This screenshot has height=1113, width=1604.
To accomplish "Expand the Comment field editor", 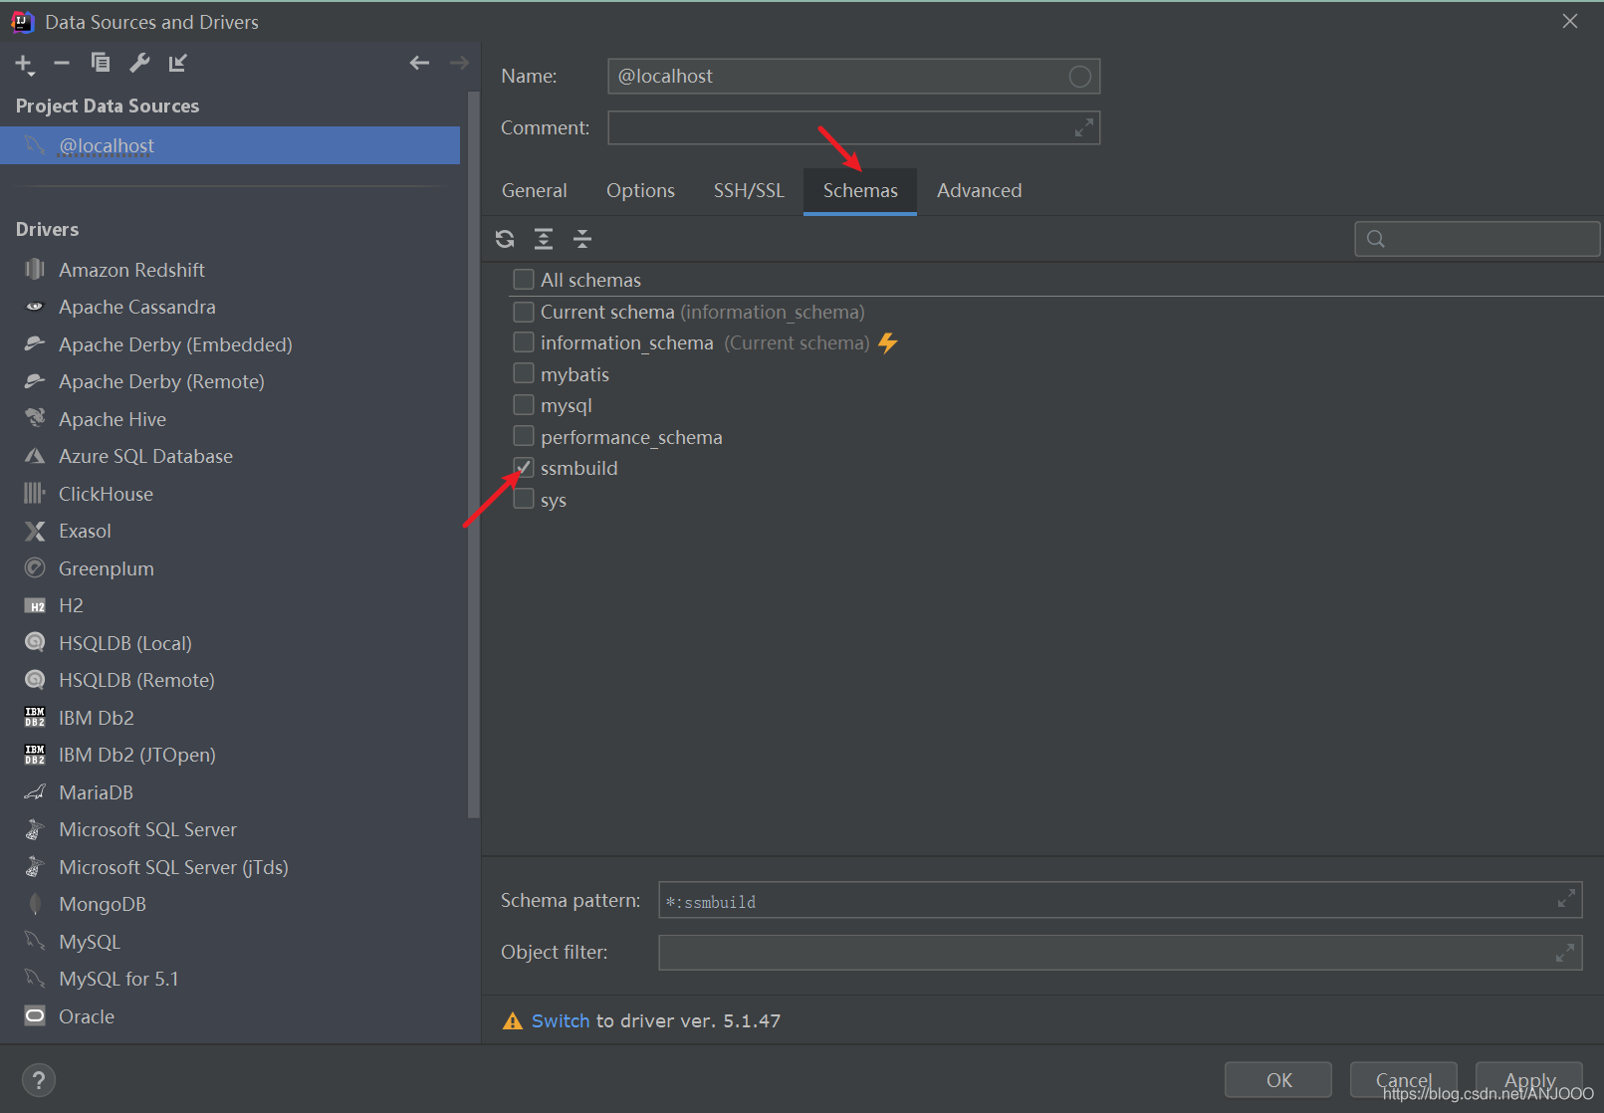I will [x=1084, y=128].
